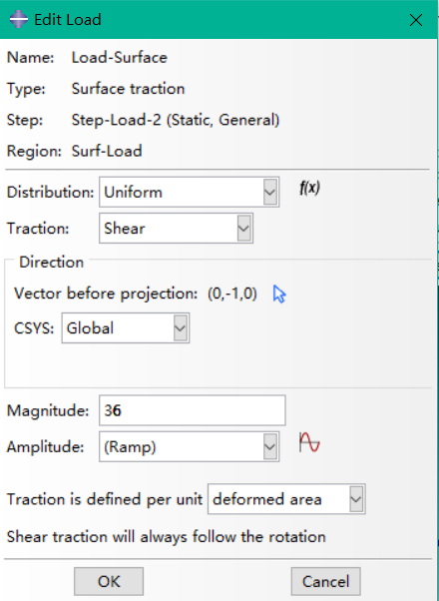Open the red amplitude curve creator icon

tap(309, 442)
